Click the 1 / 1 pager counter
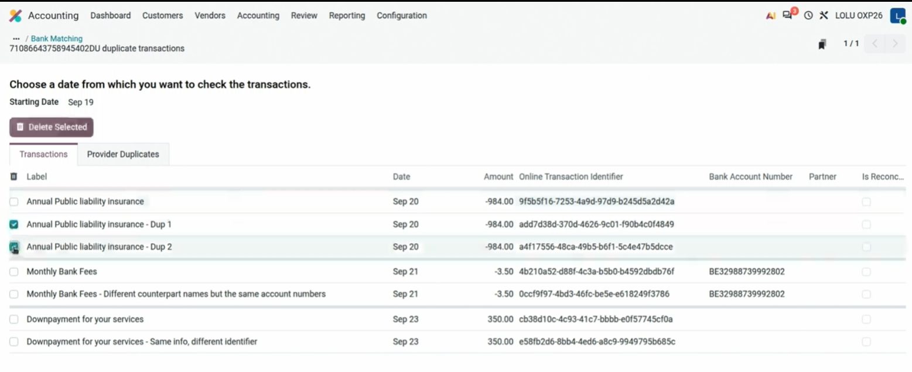This screenshot has height=372, width=912. point(851,44)
